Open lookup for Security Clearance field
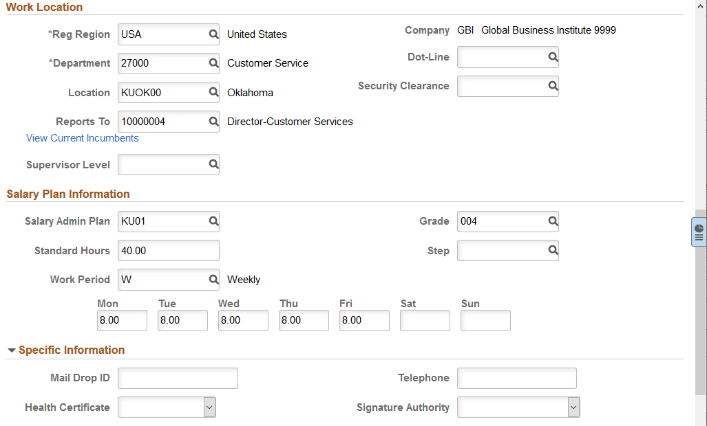The height and width of the screenshot is (426, 707). [x=553, y=85]
